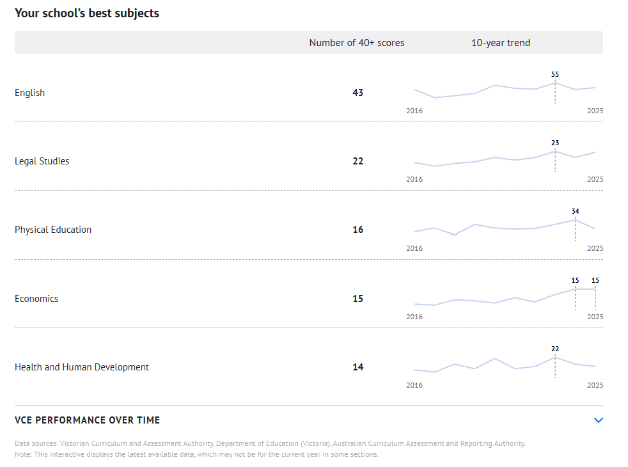628x467 pixels.
Task: Select the English subject label
Action: [x=30, y=93]
